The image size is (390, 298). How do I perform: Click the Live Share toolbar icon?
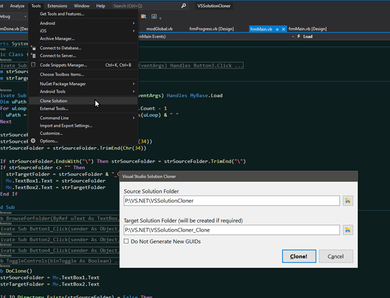point(154,16)
